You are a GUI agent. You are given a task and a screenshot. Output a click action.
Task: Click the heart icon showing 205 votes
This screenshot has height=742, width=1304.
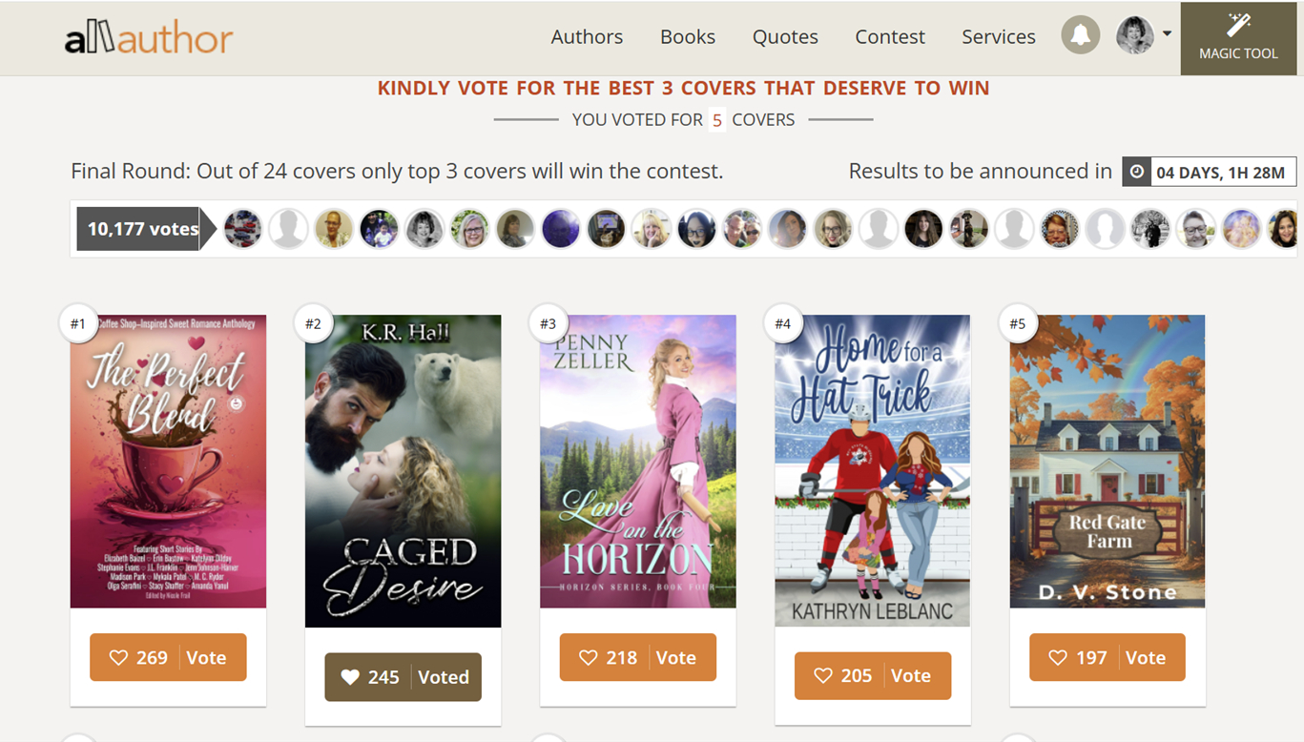coord(823,676)
